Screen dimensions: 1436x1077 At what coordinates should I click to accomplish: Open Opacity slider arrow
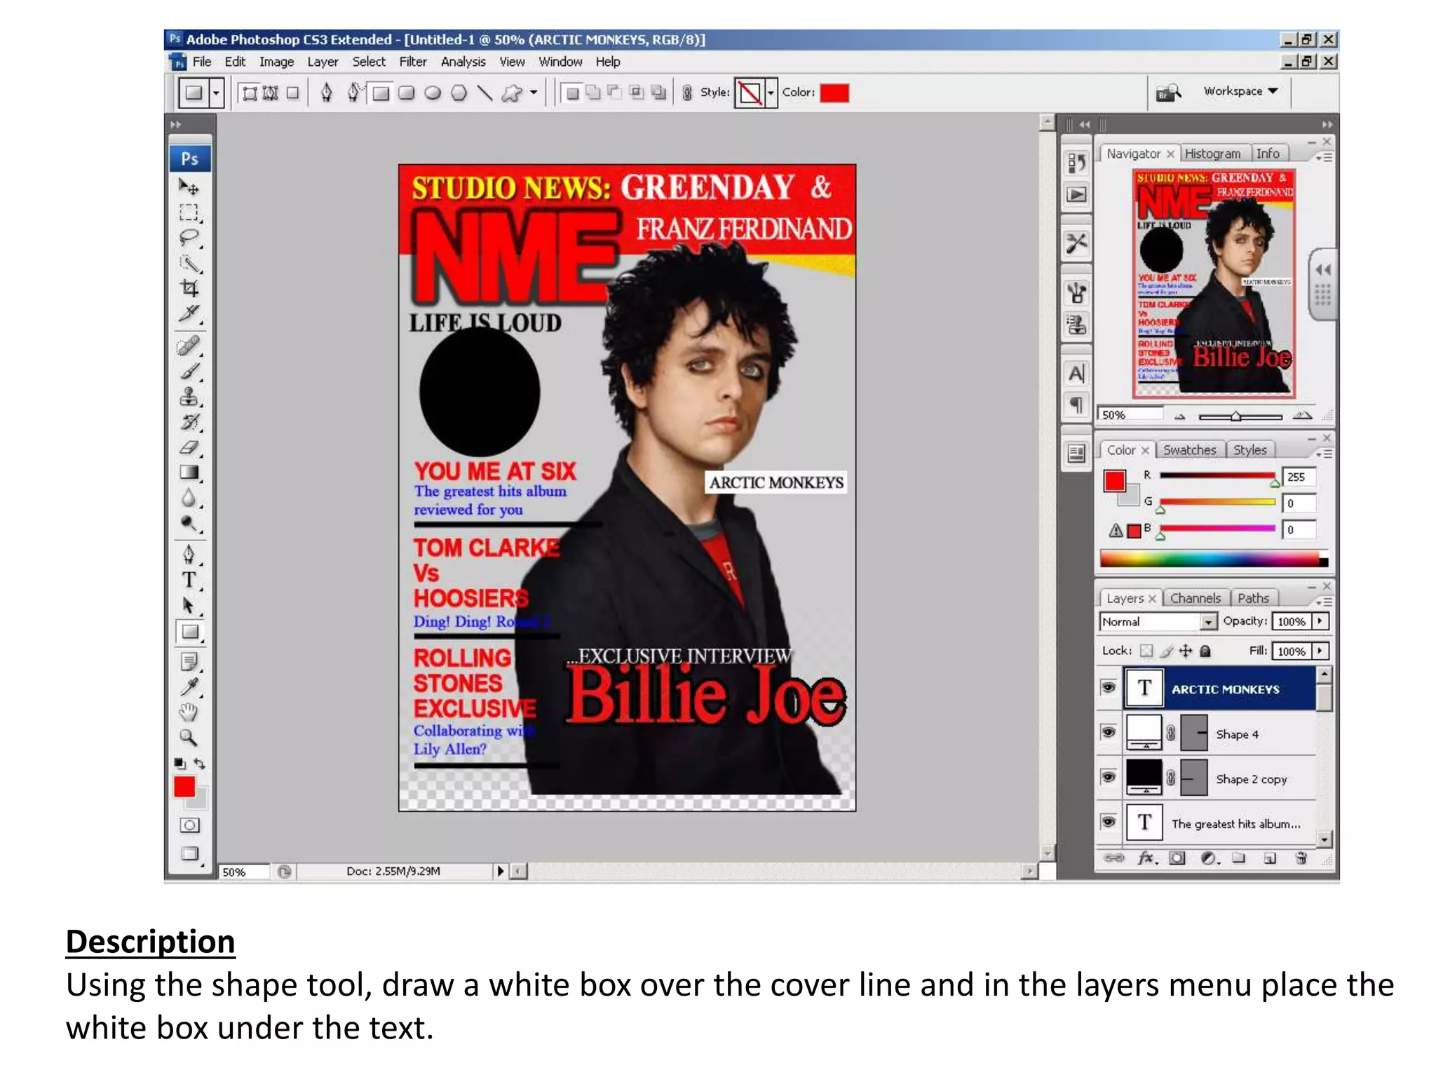tap(1320, 621)
